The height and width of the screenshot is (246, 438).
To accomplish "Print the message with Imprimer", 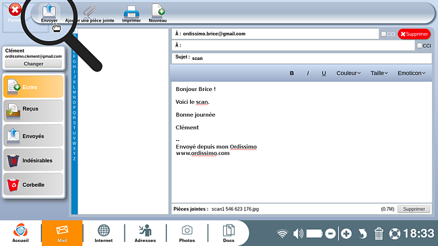I will [131, 13].
